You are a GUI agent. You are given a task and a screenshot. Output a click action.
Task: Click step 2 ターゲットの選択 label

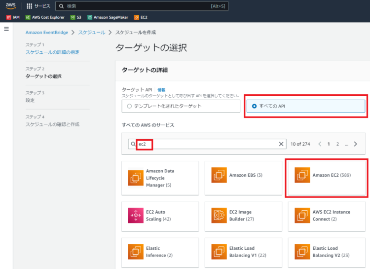point(43,77)
